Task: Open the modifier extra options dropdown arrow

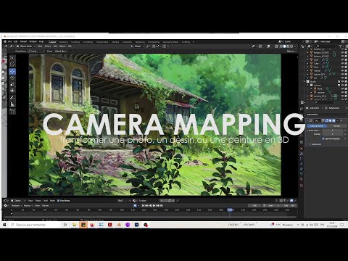Action: point(338,120)
